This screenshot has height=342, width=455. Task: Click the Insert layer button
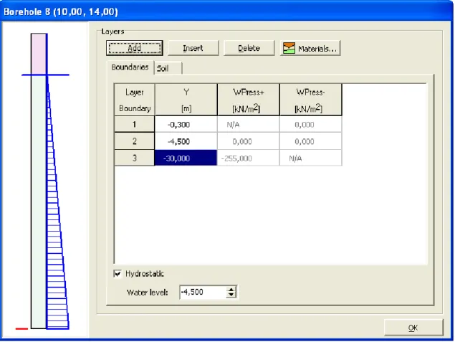193,48
